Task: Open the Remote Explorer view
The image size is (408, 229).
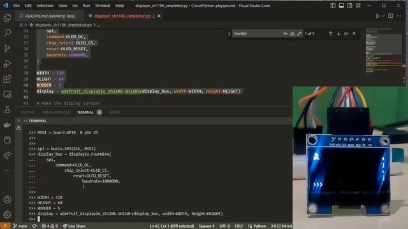Action: tap(7, 94)
